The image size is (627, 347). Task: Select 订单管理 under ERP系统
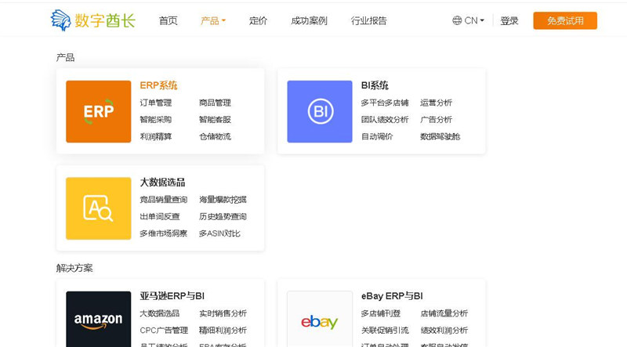tap(155, 103)
